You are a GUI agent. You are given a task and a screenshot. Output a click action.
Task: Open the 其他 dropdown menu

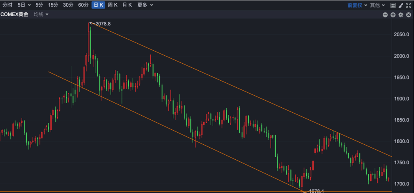377,5
